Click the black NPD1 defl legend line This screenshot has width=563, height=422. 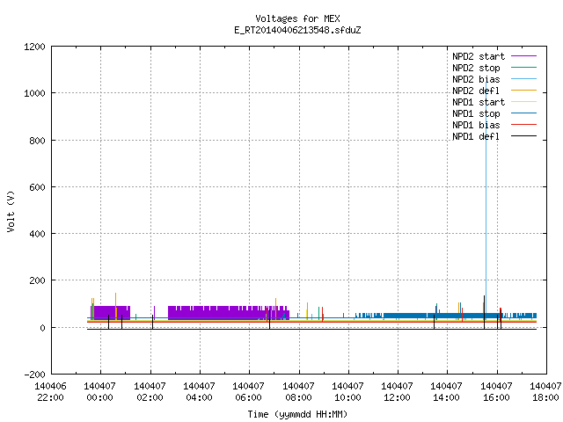click(523, 136)
